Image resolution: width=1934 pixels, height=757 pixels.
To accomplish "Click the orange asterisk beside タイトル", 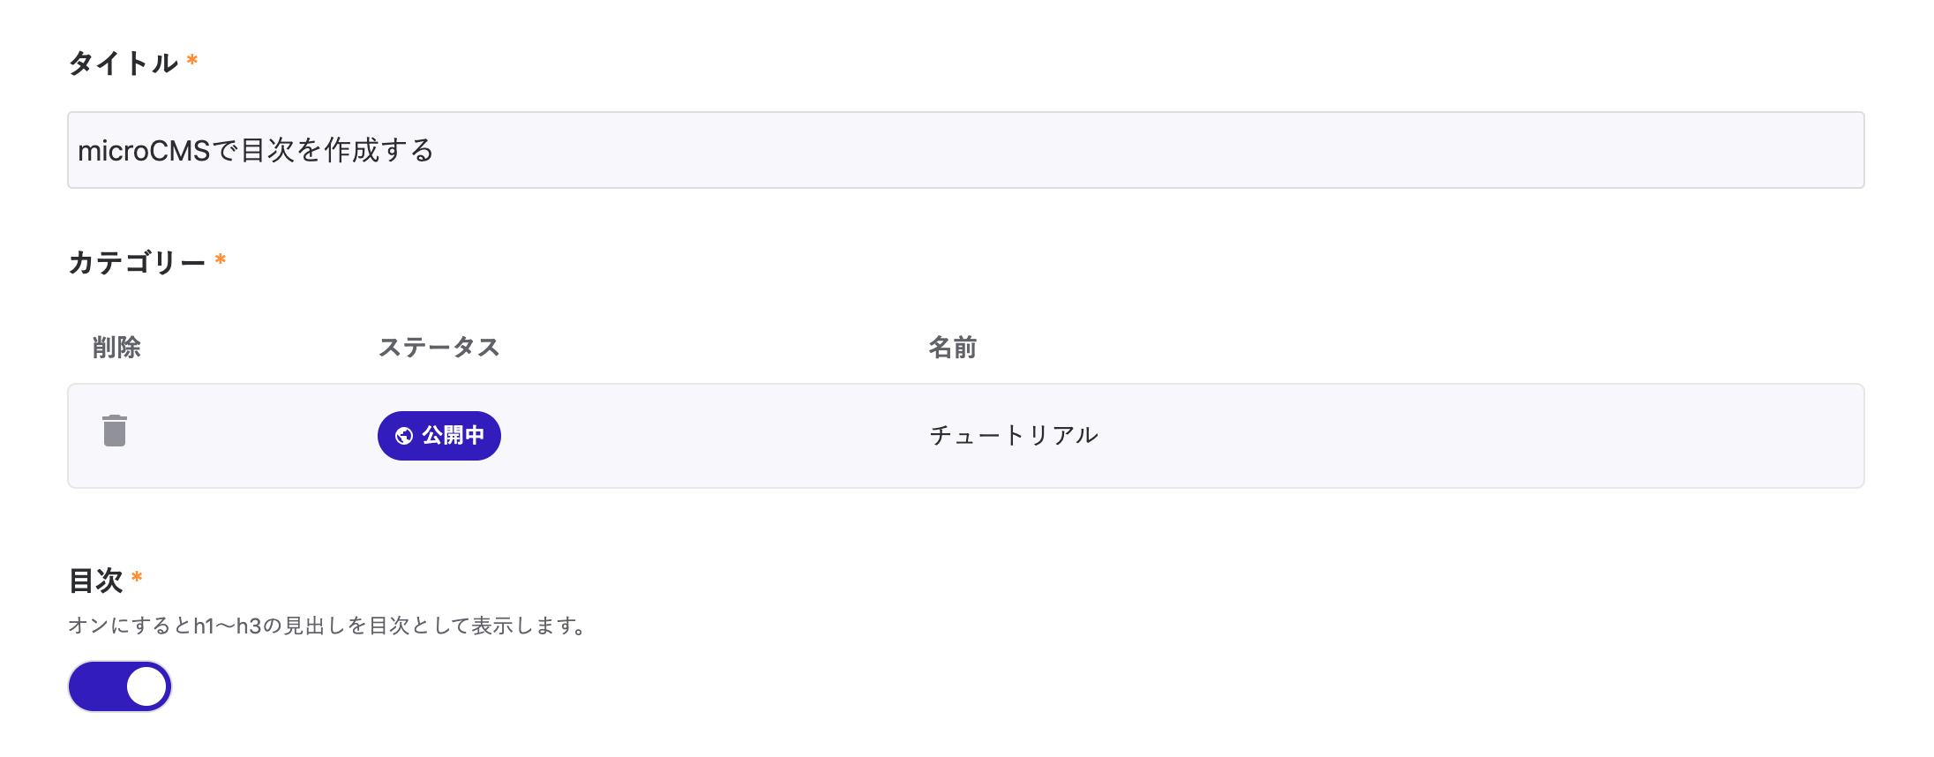I will pyautogui.click(x=192, y=61).
